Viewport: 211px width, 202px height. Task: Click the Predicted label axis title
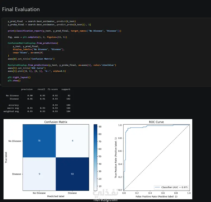pyautogui.click(x=56, y=196)
